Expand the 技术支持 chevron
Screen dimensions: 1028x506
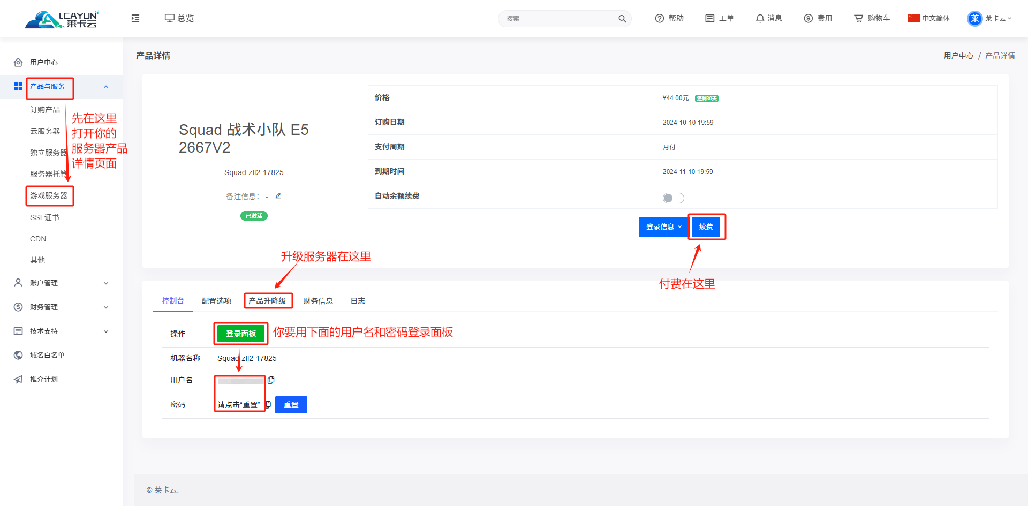106,331
